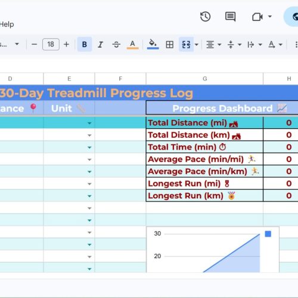Increase font size with plus button
Screen dimensions: 298x298
(x=66, y=44)
